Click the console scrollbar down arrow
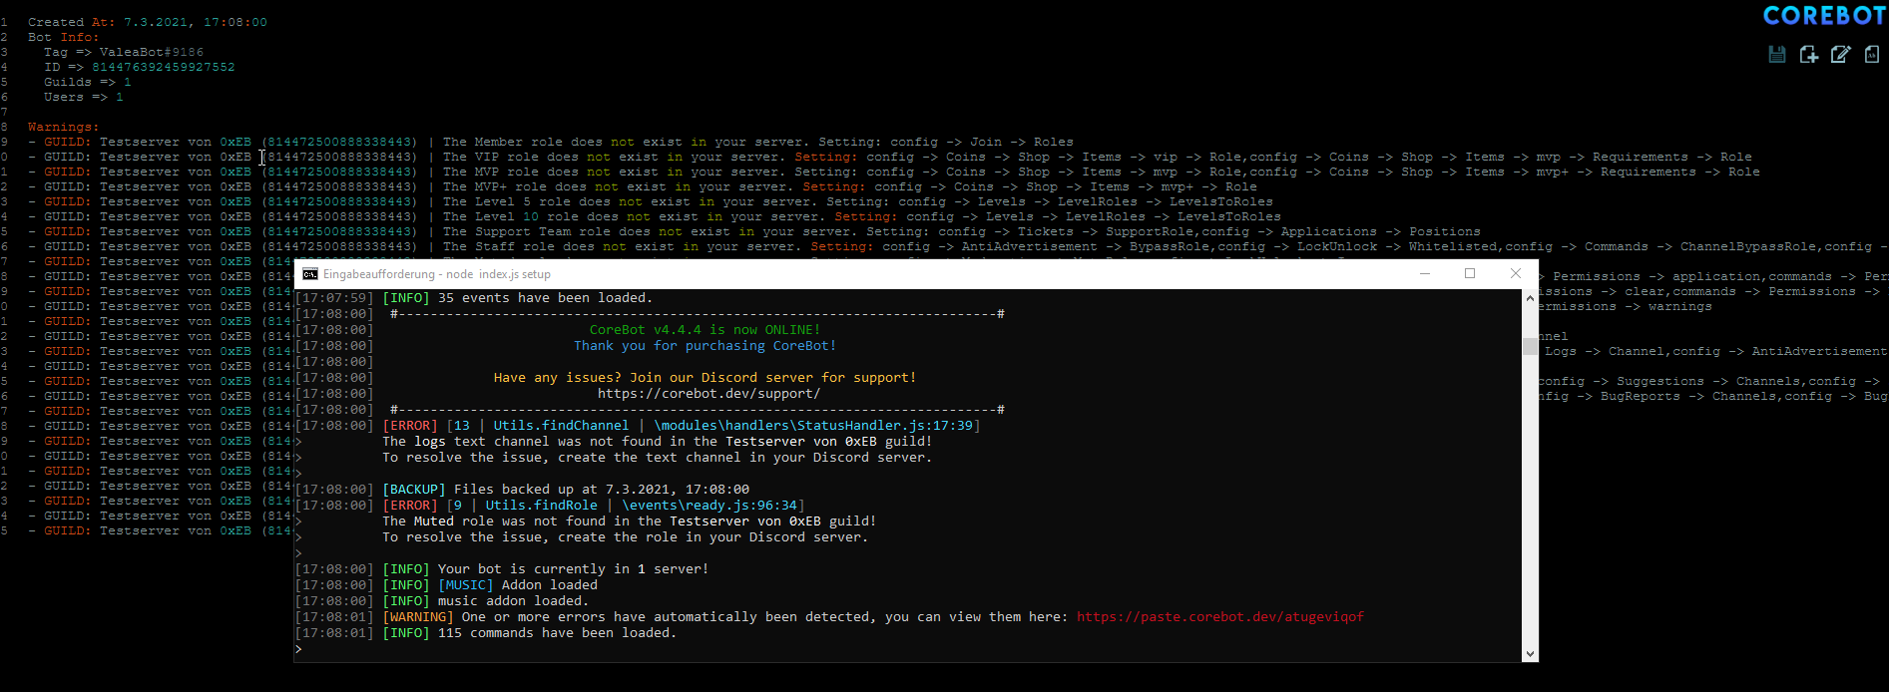1889x692 pixels. (1530, 654)
